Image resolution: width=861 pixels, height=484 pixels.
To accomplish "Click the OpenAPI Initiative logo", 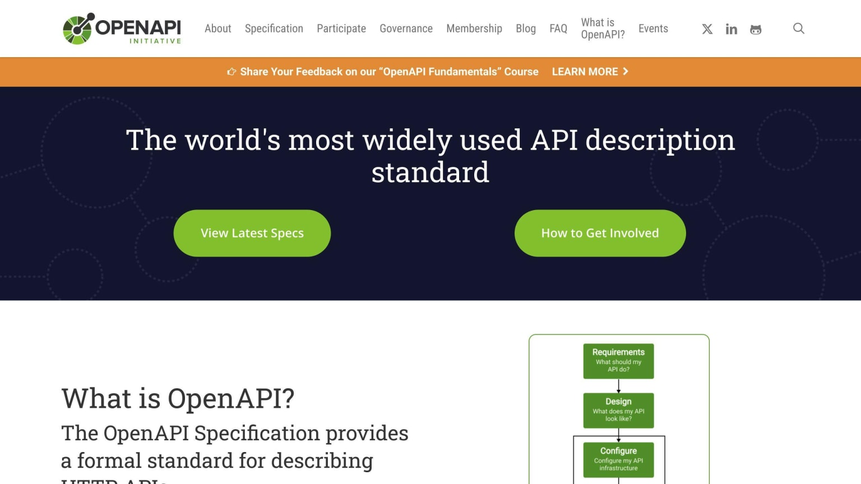I will (122, 29).
